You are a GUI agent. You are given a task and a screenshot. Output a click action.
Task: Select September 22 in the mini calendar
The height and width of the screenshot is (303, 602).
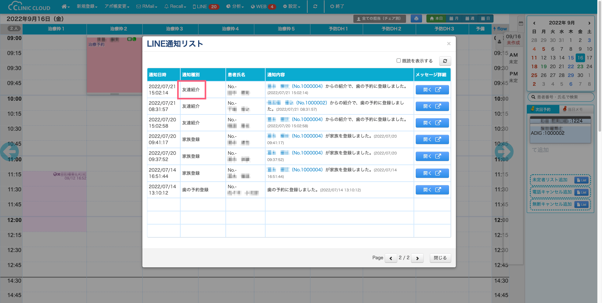(x=571, y=67)
